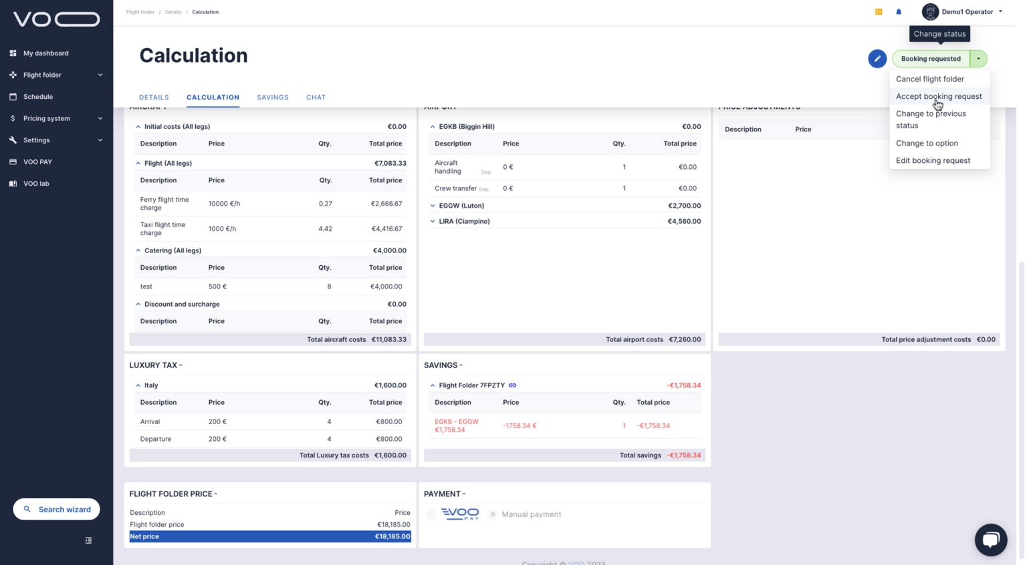
Task: Expand the EGGW (Luton) airport row
Action: 433,206
